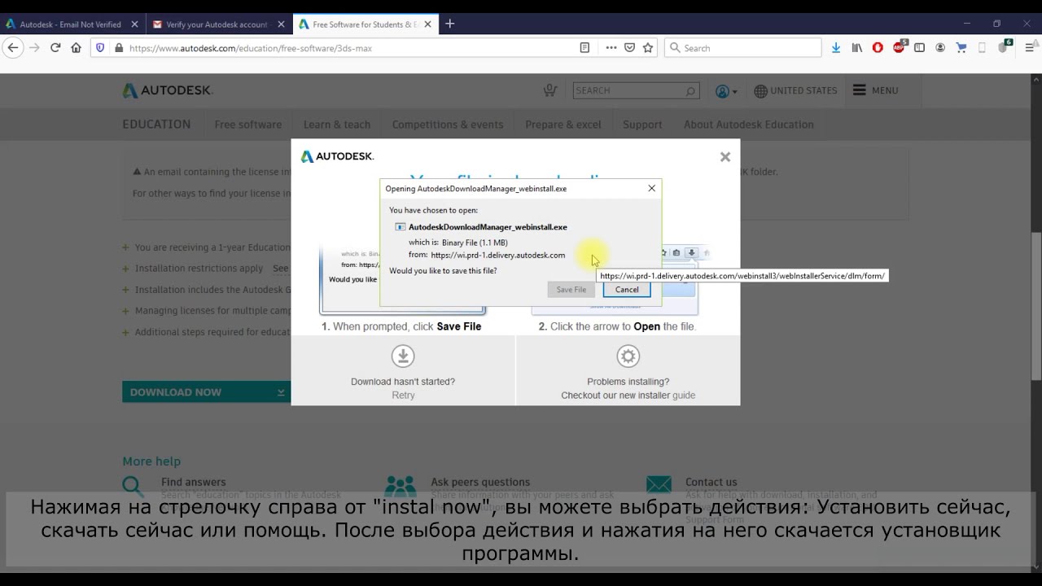Screen dimensions: 1042x586
Task: Open the Autodesk shopping cart icon
Action: pos(550,90)
